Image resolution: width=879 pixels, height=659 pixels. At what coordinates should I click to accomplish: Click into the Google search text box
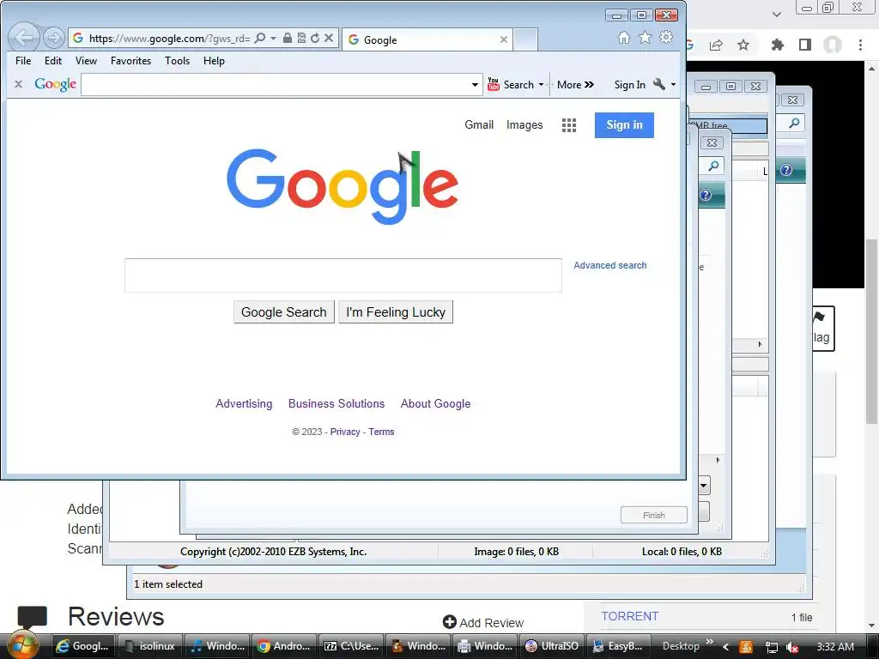pos(343,275)
